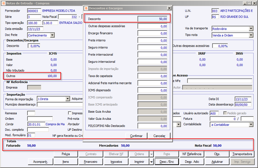The image size is (258, 168).
Task: Click the Fornecedor code field
Action: click(x=34, y=11)
